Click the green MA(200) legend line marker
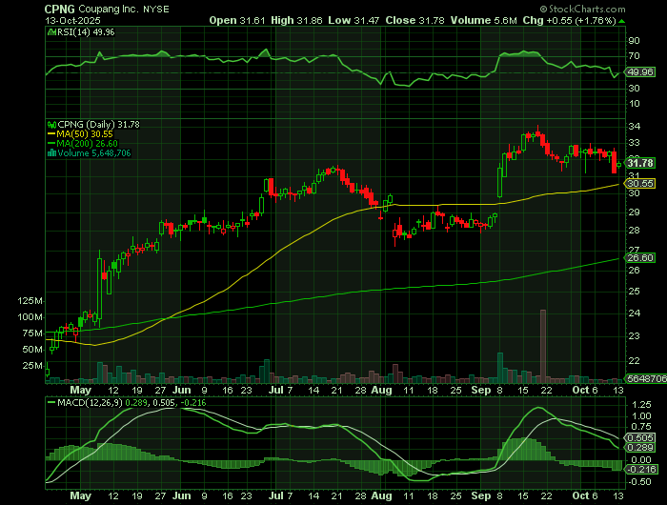Viewport: 667px width, 505px height. [x=51, y=144]
